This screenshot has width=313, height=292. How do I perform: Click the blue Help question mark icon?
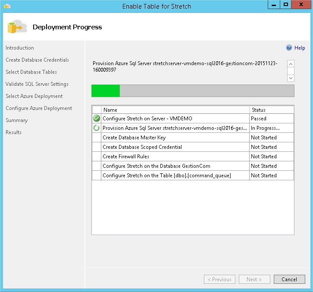289,47
